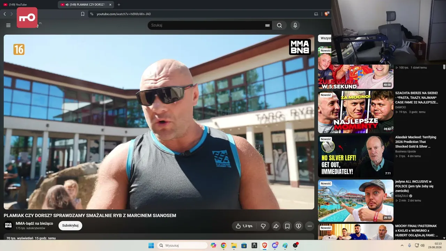Click the KSIĄŻULO channel name
This screenshot has height=251, width=446.
tap(402, 196)
